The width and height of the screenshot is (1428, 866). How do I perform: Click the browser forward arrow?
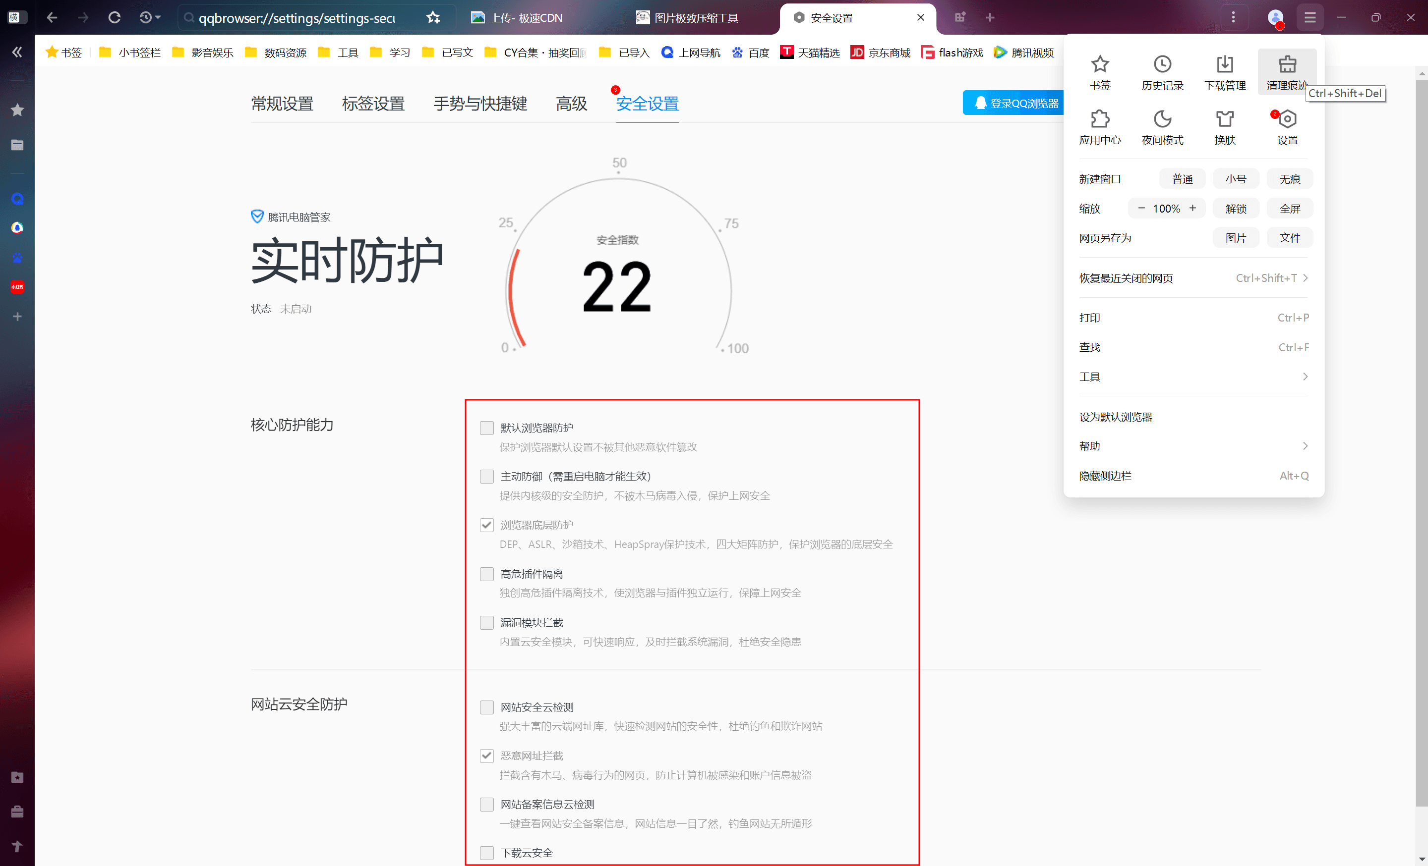(x=83, y=18)
